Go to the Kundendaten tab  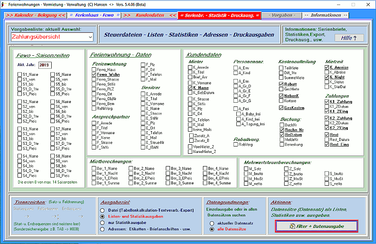pos(150,15)
